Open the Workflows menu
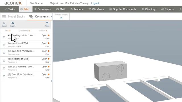This screenshot has height=102, width=182. point(96,9)
